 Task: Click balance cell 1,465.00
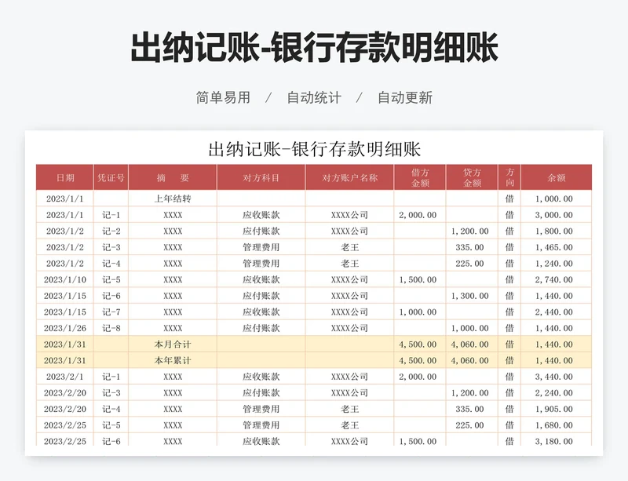click(557, 247)
